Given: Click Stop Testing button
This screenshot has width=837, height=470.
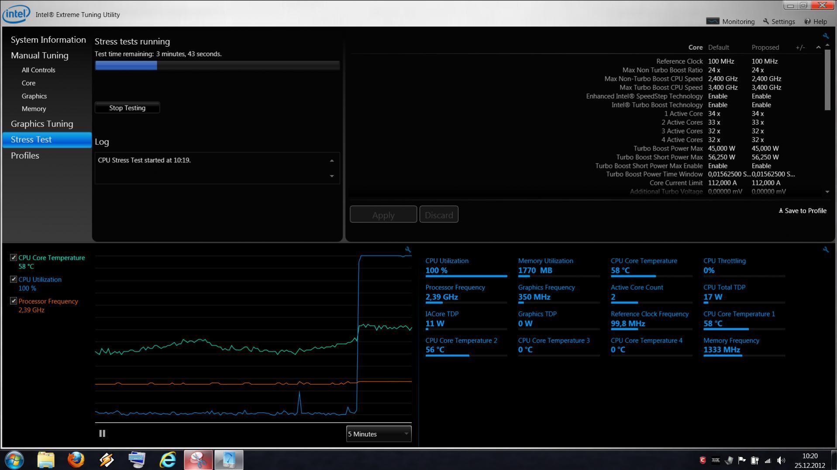Looking at the screenshot, I should [x=127, y=108].
